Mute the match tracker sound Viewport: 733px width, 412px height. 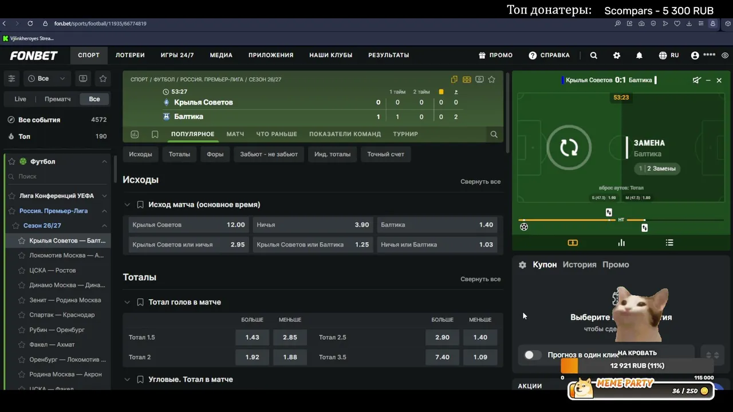[696, 80]
